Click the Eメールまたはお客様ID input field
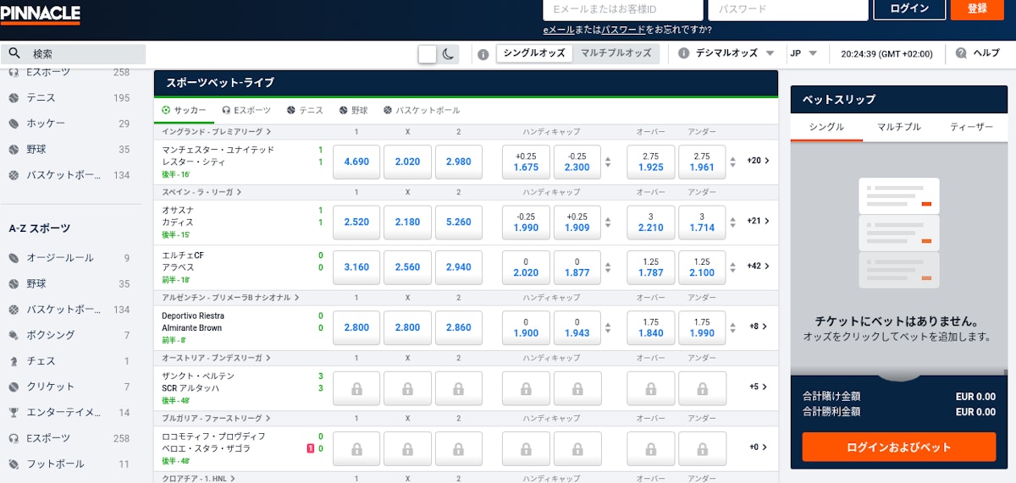1016x483 pixels. (623, 9)
